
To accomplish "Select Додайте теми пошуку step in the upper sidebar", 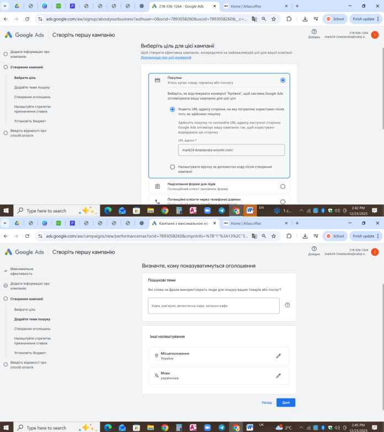I will 32,87.
